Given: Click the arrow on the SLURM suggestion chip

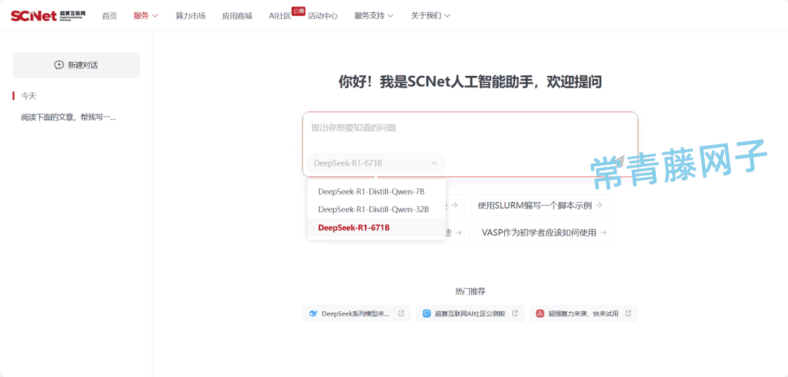Looking at the screenshot, I should click(598, 205).
